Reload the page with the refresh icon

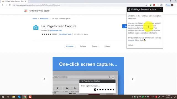[x=10, y=5]
